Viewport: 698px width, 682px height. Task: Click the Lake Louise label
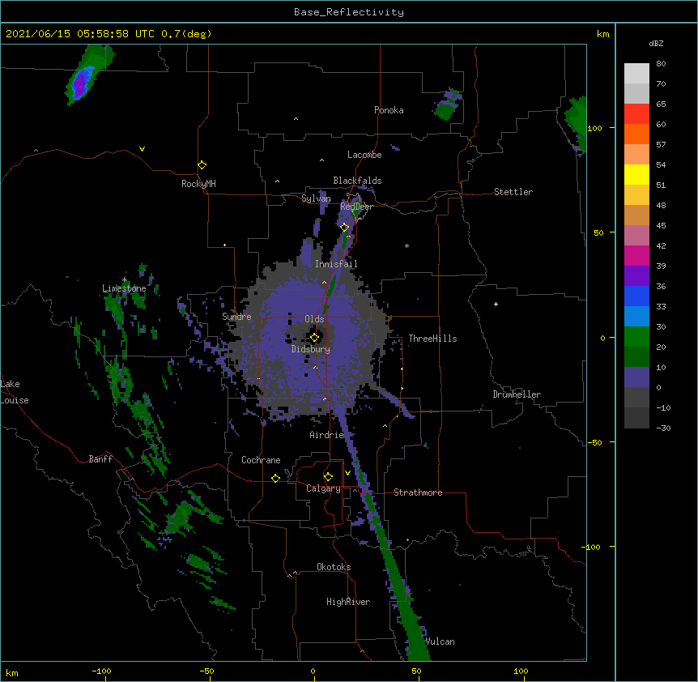point(15,392)
